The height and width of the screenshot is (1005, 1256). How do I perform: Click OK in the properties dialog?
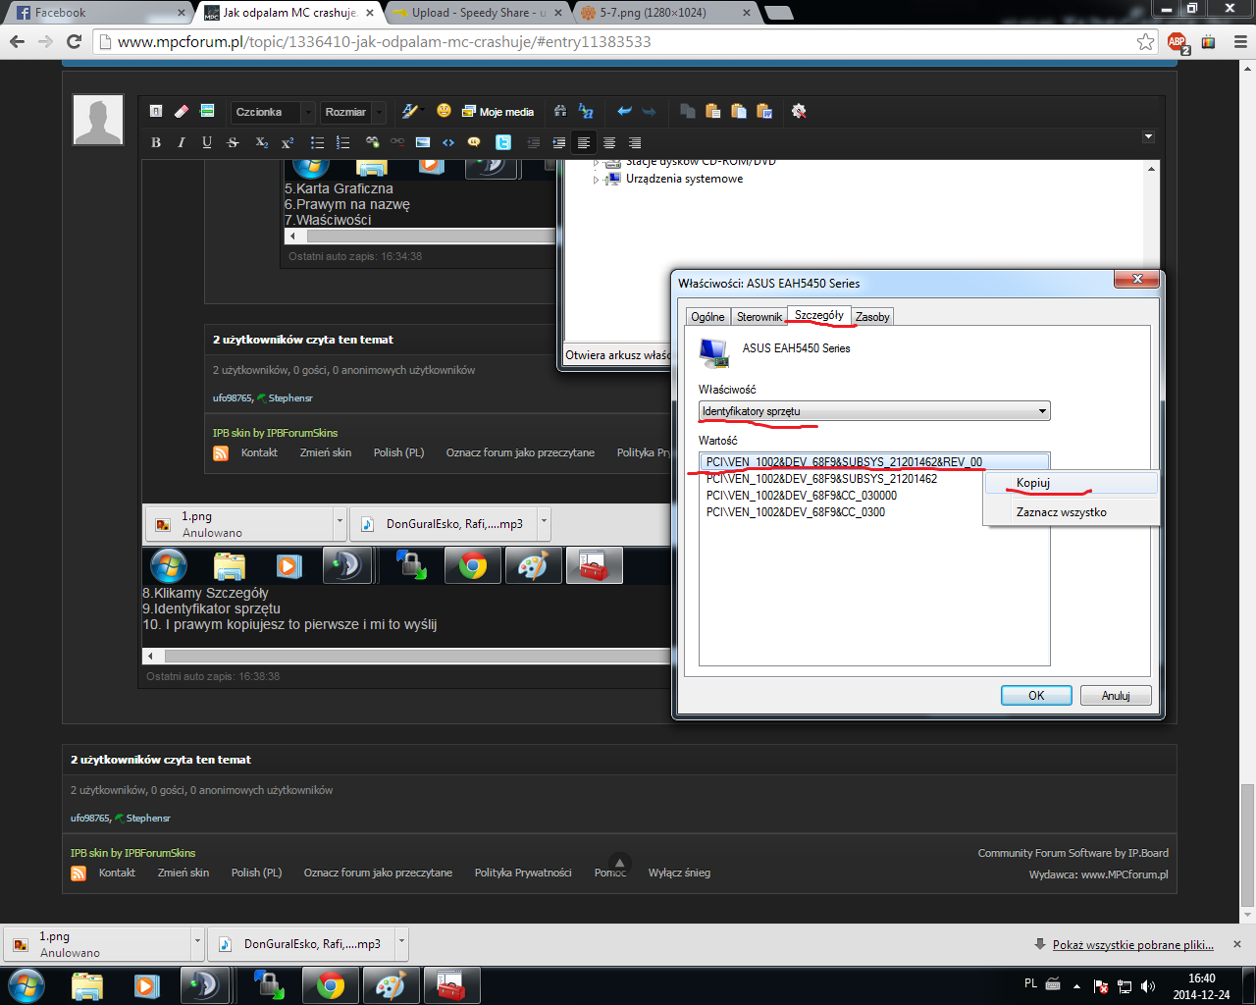1036,695
